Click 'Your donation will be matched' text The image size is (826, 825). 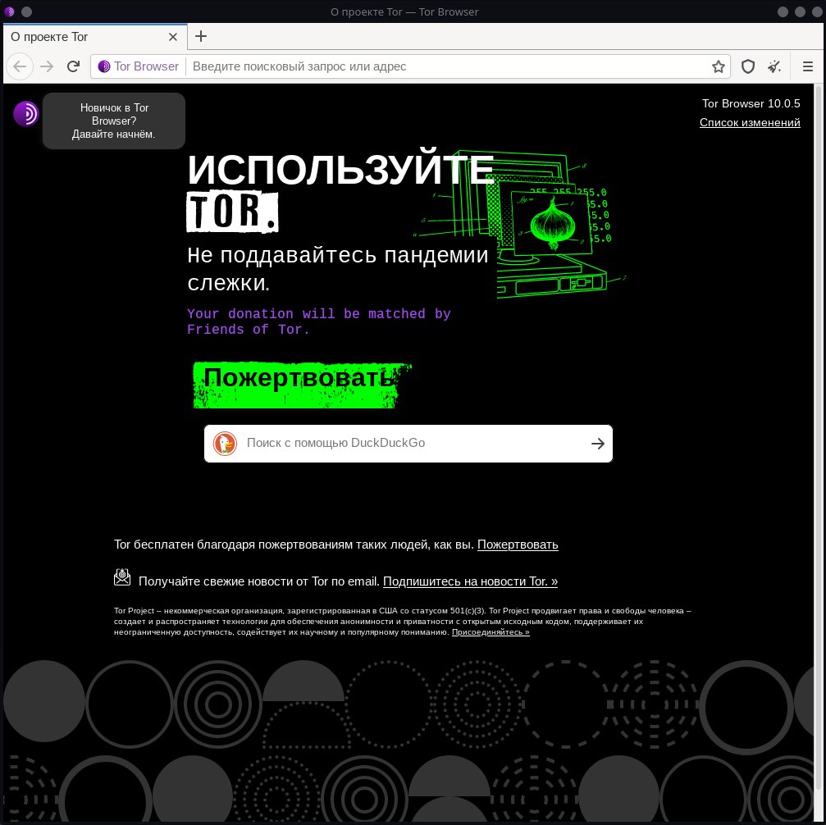[319, 321]
